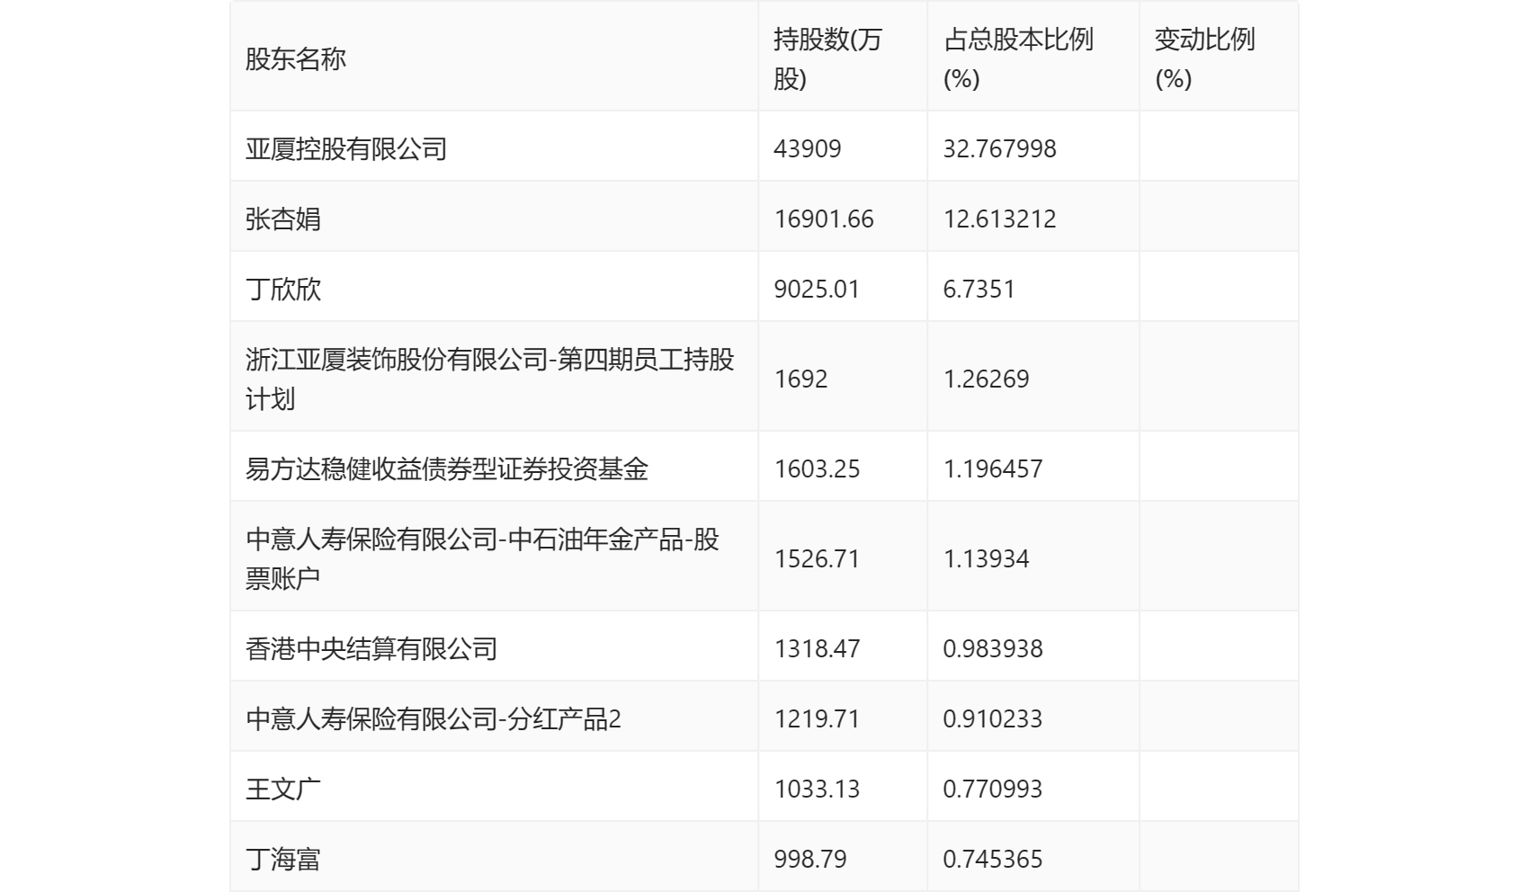Select shares value 1603.25
This screenshot has height=892, width=1529.
817,469
